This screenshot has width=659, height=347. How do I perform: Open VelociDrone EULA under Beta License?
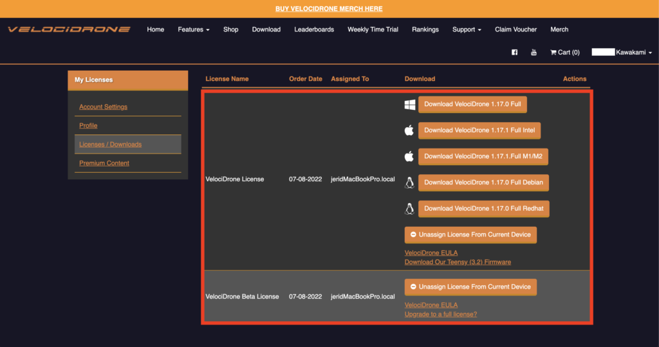pyautogui.click(x=431, y=305)
